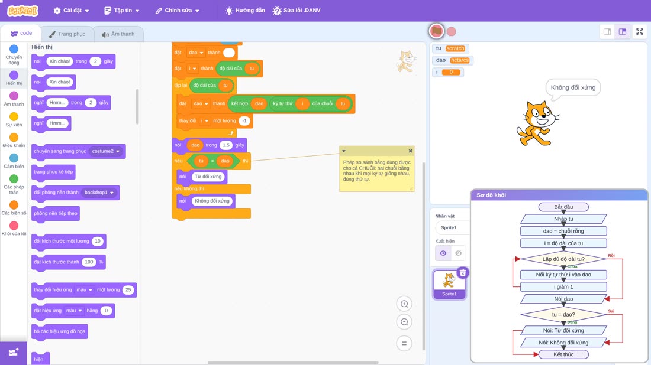Zoom in on the code workspace
The width and height of the screenshot is (651, 365).
(x=404, y=304)
